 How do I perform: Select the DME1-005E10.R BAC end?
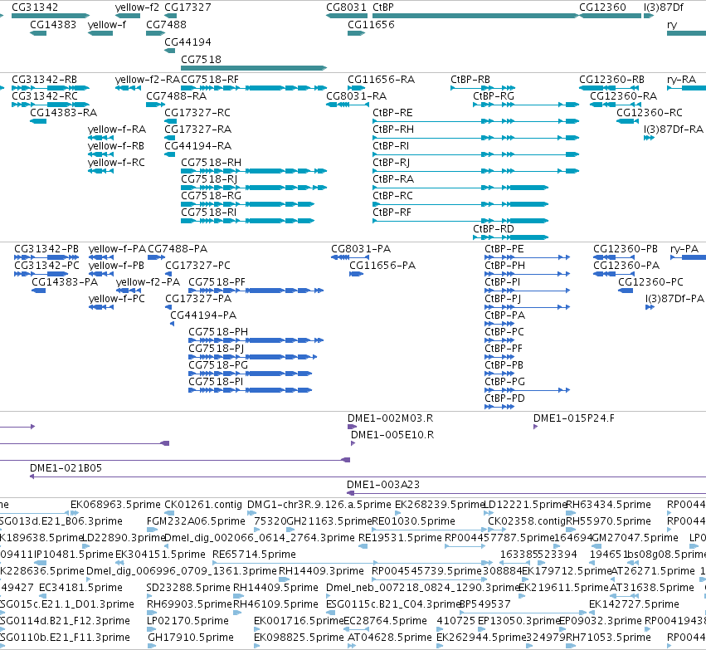353,443
